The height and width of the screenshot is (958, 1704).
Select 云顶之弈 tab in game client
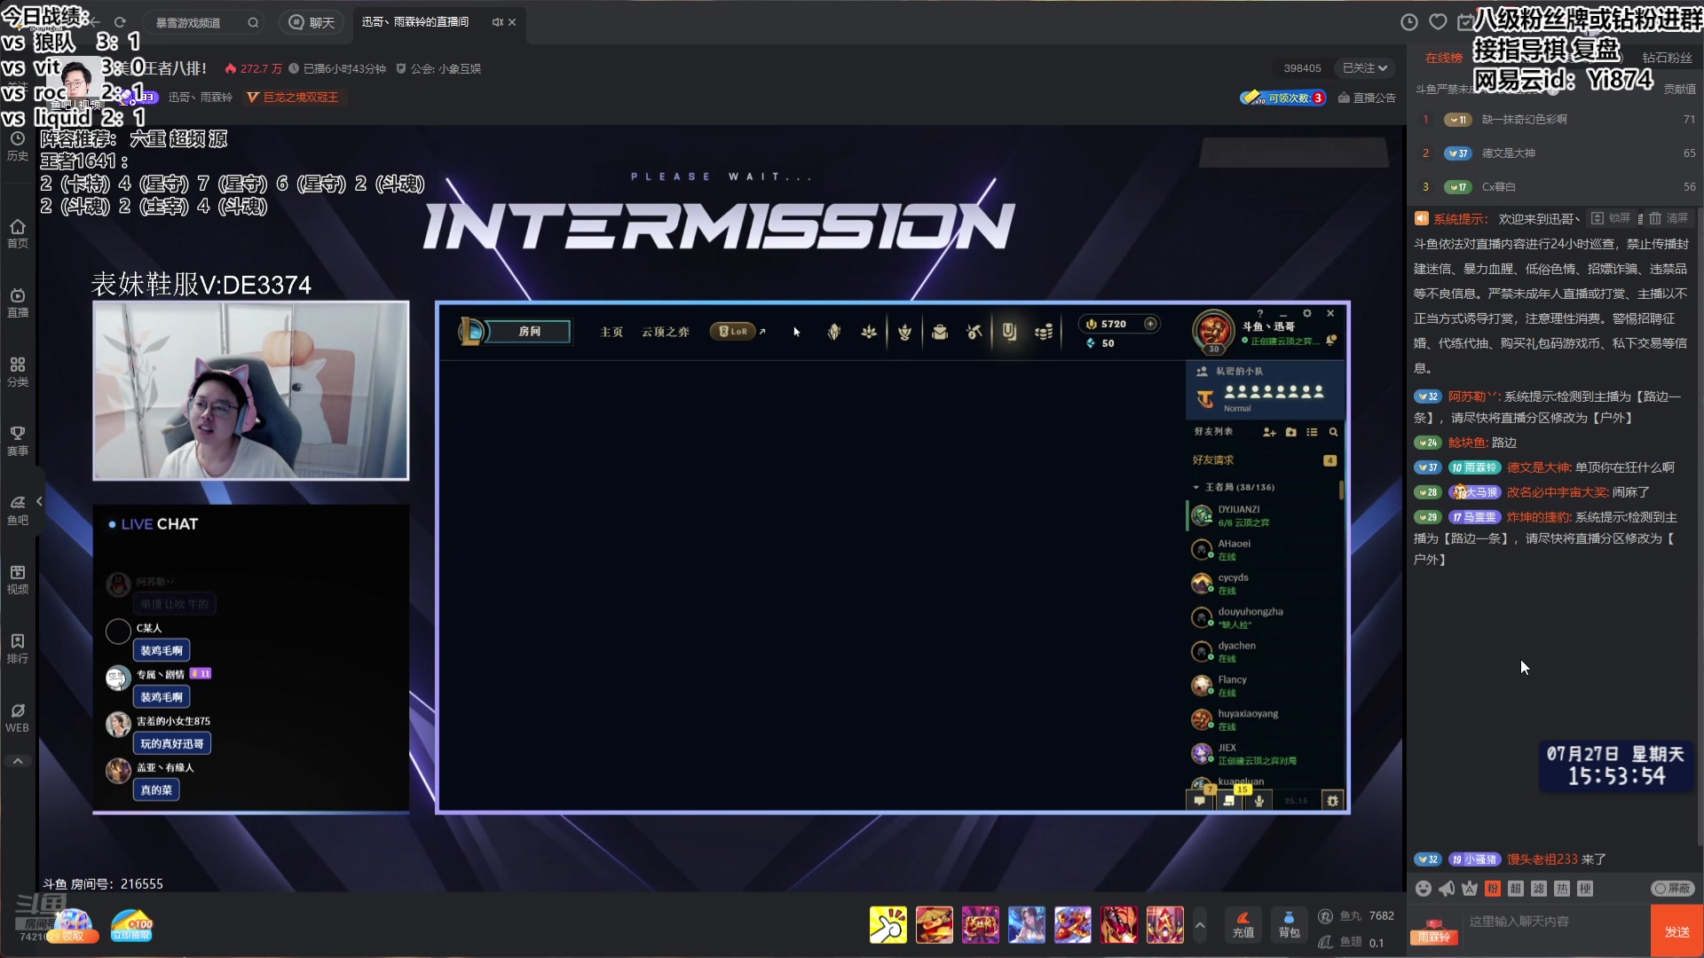(x=666, y=332)
